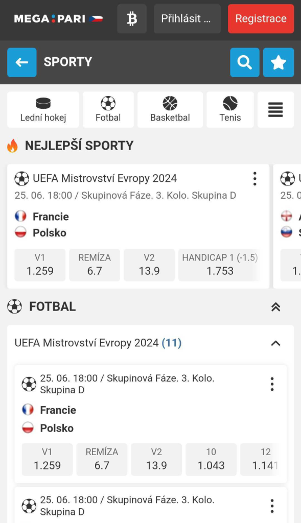The width and height of the screenshot is (301, 523).
Task: Select the Lední hokej sport icon
Action: click(x=43, y=109)
